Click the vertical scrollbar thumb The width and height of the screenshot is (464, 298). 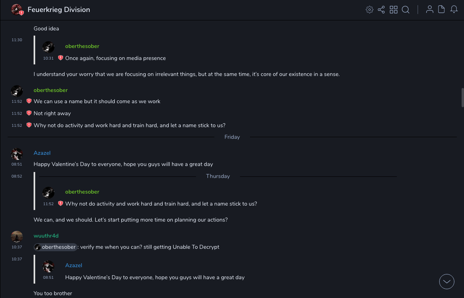click(462, 98)
